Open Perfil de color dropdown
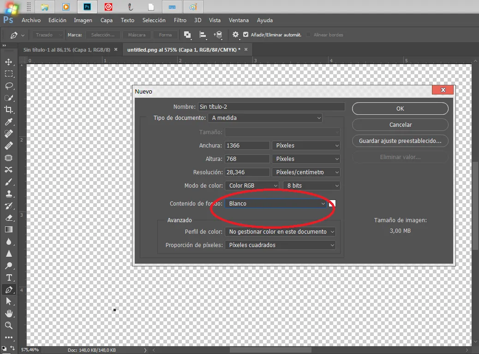479x354 pixels. 280,232
